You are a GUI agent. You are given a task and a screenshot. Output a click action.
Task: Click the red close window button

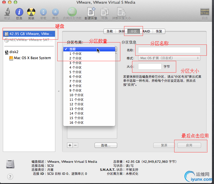pyautogui.click(x=4, y=2)
